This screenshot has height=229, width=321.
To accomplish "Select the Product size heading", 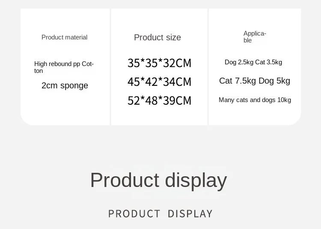I will (x=158, y=38).
